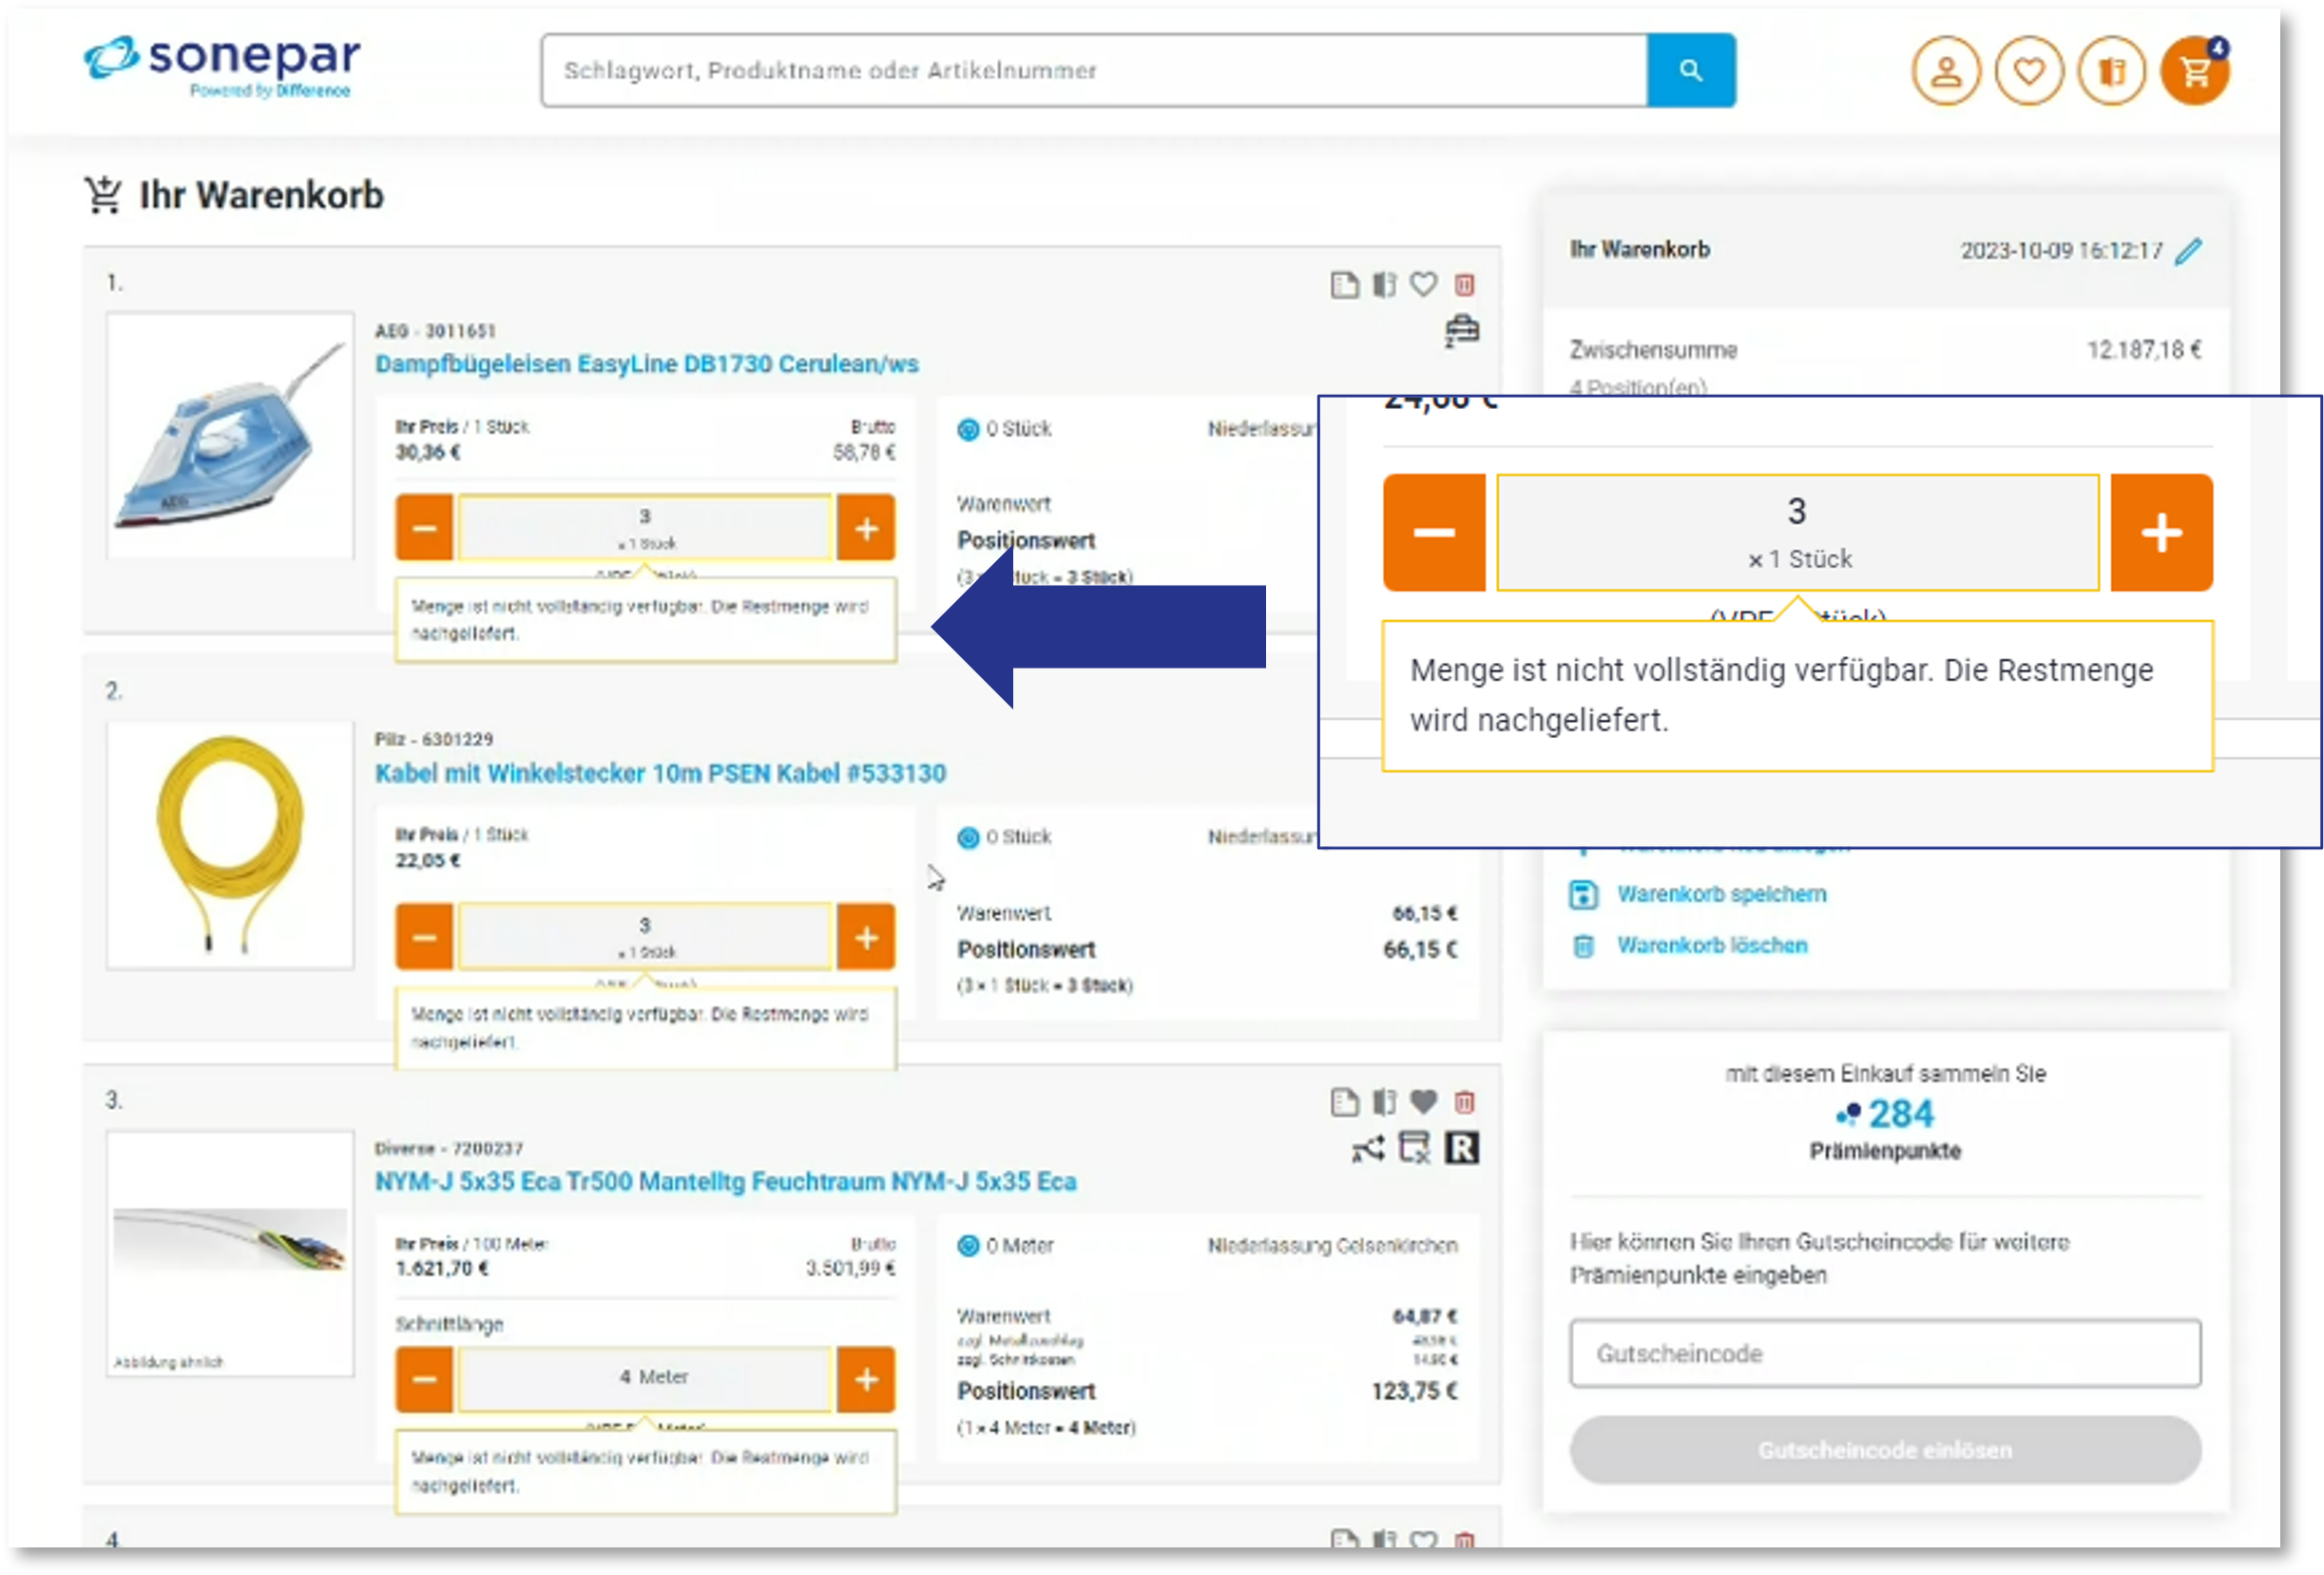Click the subtotal amount 12.187,18 €
Screen dimensions: 2324x1575
pyautogui.click(x=2143, y=350)
